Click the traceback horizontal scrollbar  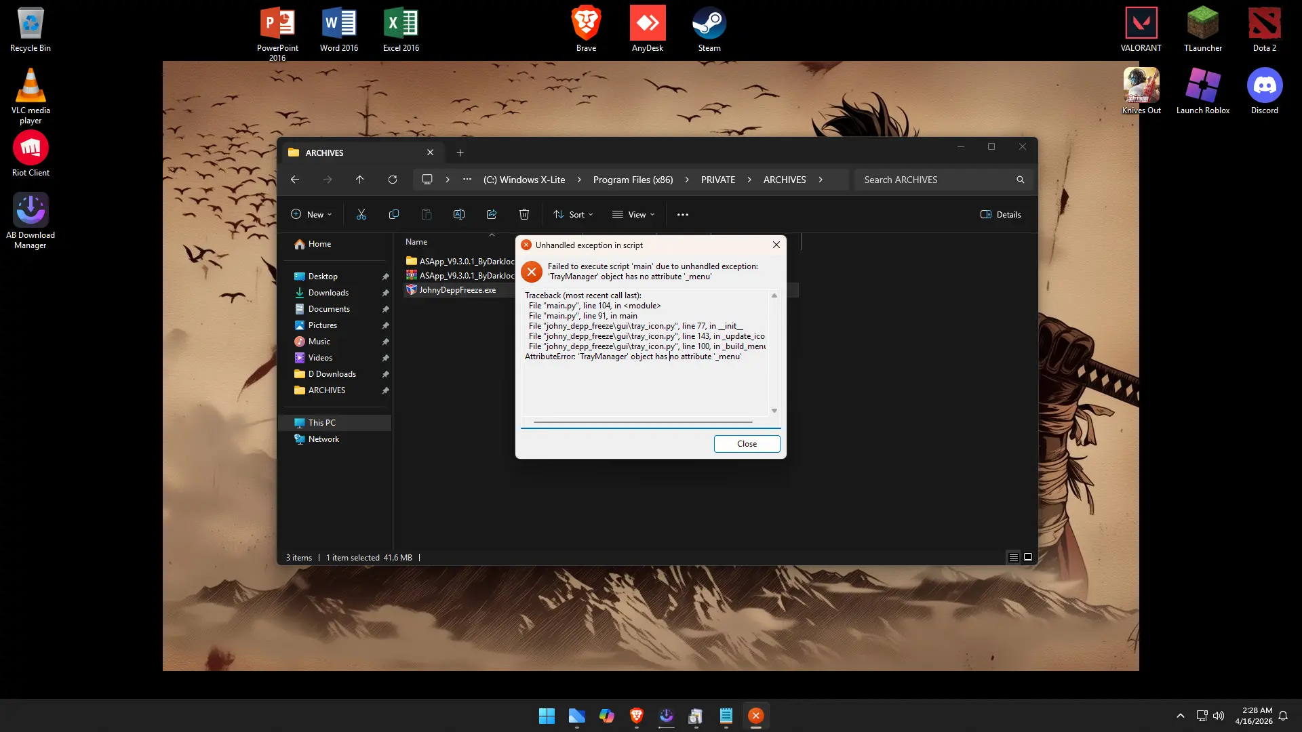tap(643, 422)
